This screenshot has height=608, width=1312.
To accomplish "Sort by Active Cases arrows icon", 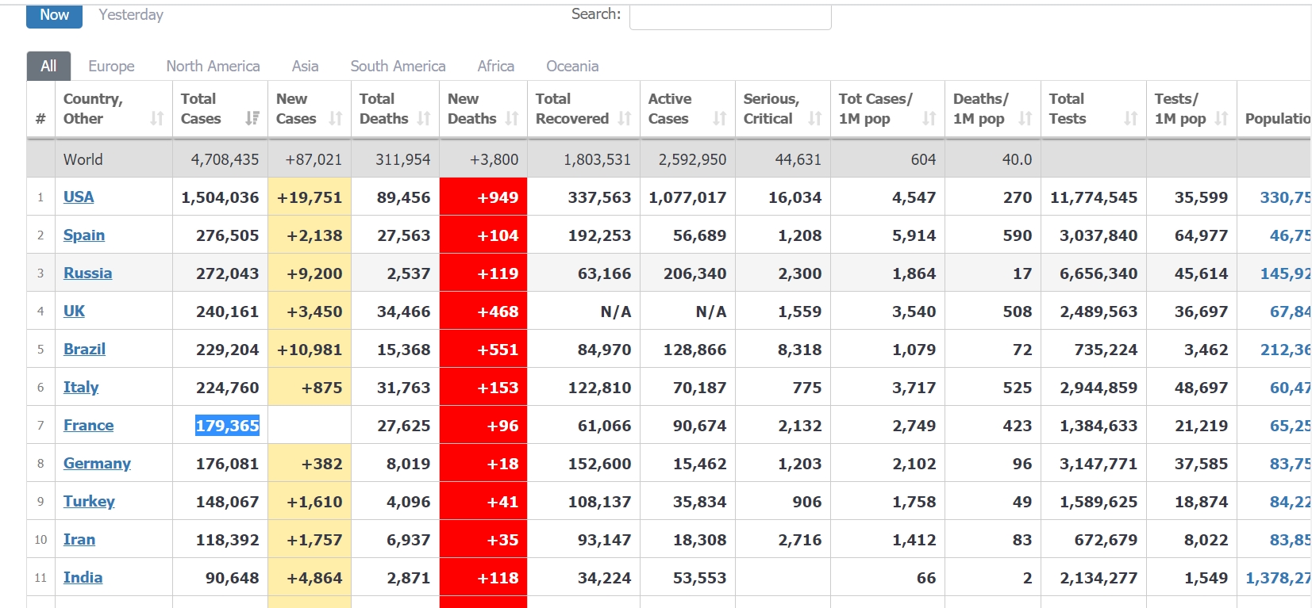I will [x=719, y=118].
